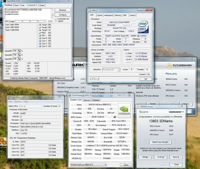The image size is (200, 169).
Task: Open the Processor #1 selection dropdown
Action: [x=119, y=69]
